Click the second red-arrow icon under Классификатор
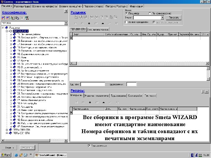This screenshot has height=158, width=211. coord(8,18)
